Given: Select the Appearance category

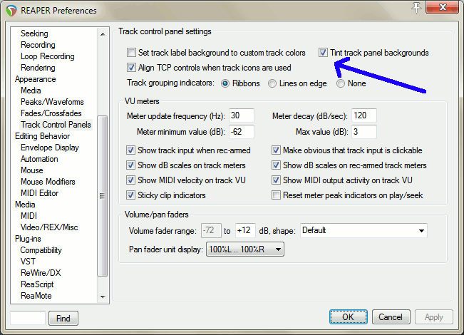Looking at the screenshot, I should coord(36,79).
